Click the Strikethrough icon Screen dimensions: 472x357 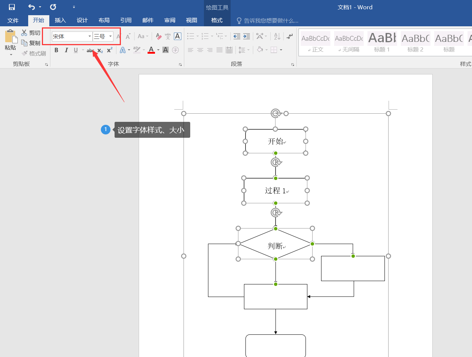pos(90,50)
